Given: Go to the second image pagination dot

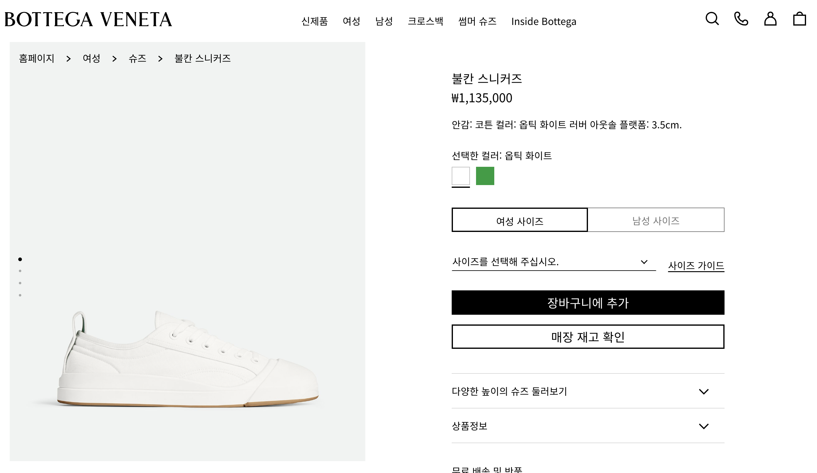Looking at the screenshot, I should pos(20,271).
